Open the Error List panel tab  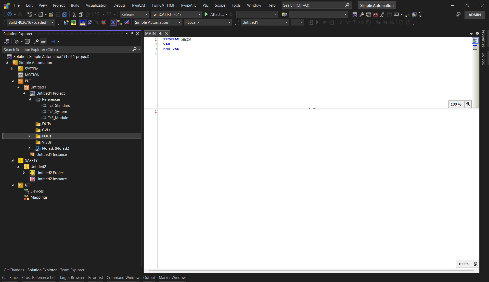[x=96, y=278]
